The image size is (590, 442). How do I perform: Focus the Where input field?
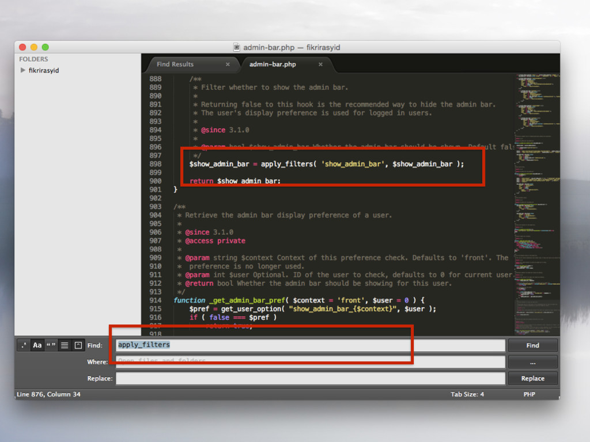pyautogui.click(x=311, y=361)
